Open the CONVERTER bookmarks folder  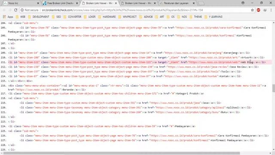(73, 17)
